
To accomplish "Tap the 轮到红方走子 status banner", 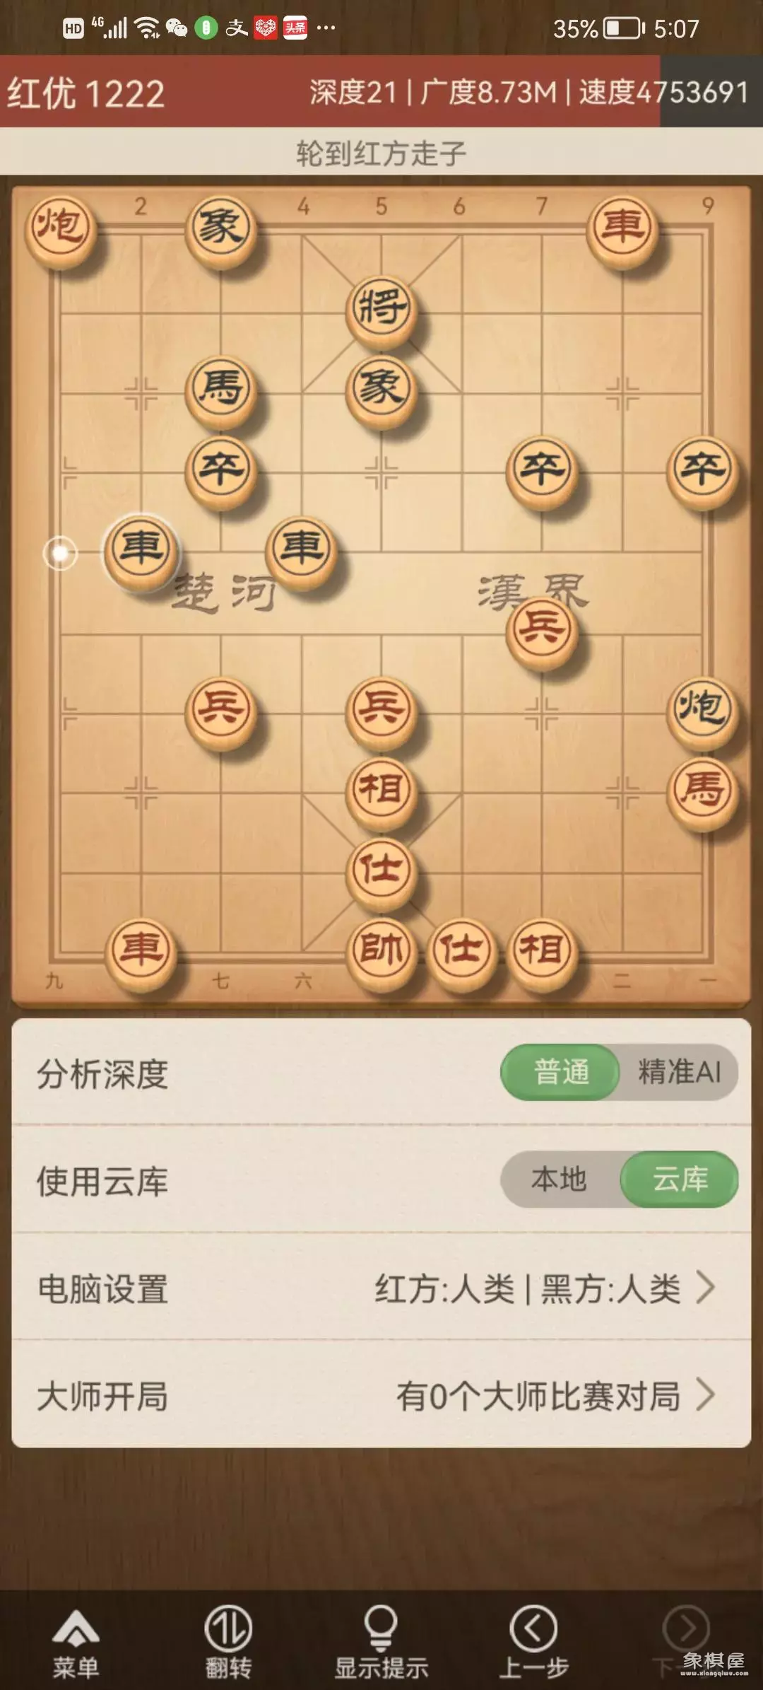I will click(381, 151).
